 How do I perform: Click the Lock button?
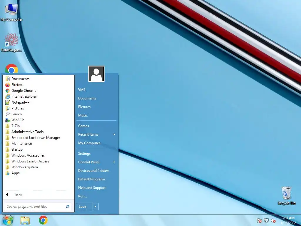point(84,207)
